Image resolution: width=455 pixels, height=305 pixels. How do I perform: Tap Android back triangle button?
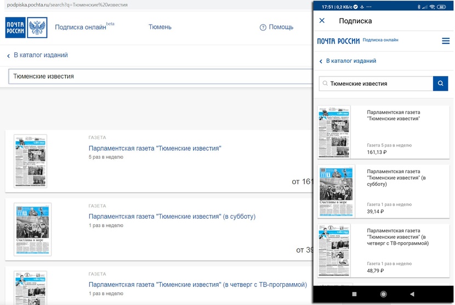pyautogui.click(x=412, y=294)
